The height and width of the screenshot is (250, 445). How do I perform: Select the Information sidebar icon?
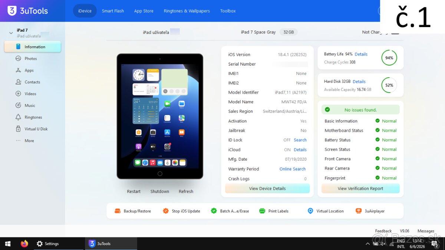coord(18,47)
